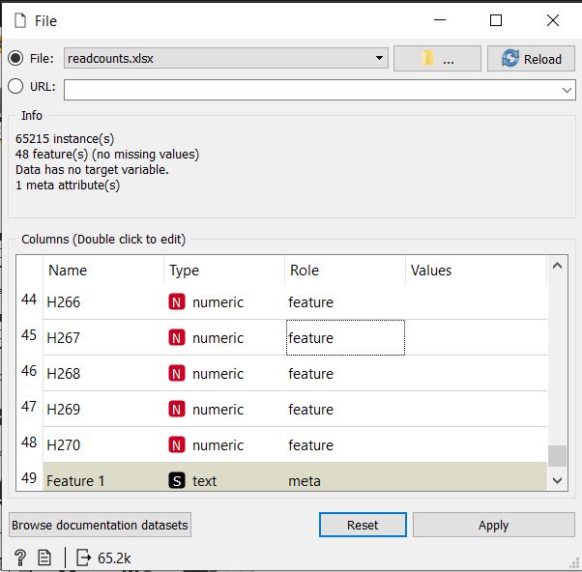Click the numeric type label of H268

point(218,374)
